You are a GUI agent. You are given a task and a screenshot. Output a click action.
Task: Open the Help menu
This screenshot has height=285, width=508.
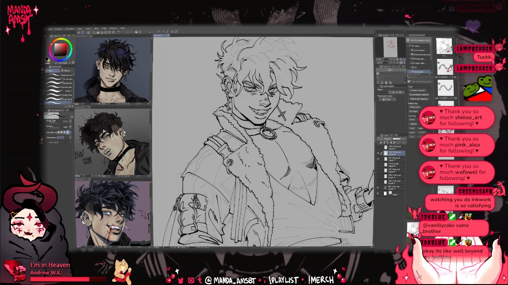point(122,28)
